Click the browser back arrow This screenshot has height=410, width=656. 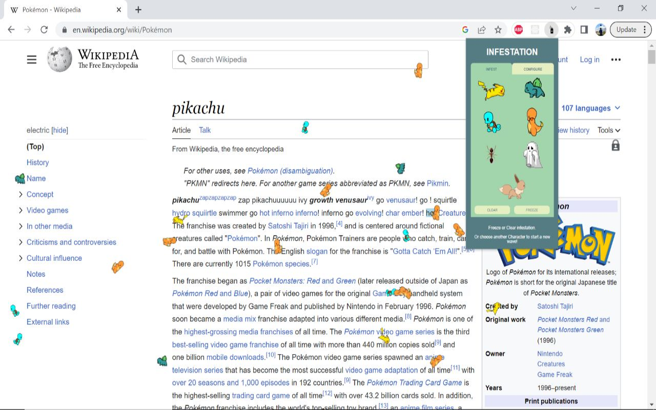[11, 30]
